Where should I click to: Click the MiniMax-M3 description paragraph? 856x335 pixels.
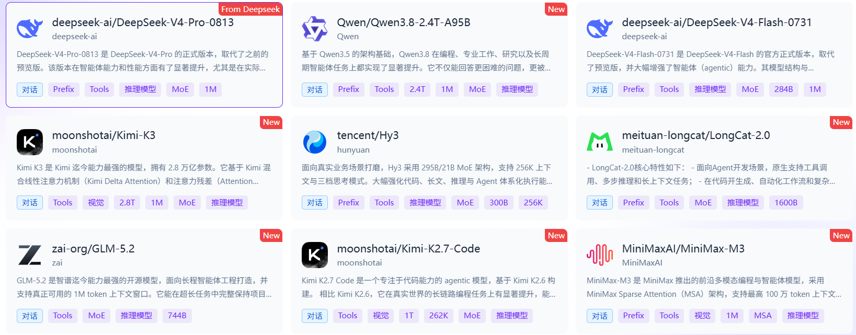714,287
